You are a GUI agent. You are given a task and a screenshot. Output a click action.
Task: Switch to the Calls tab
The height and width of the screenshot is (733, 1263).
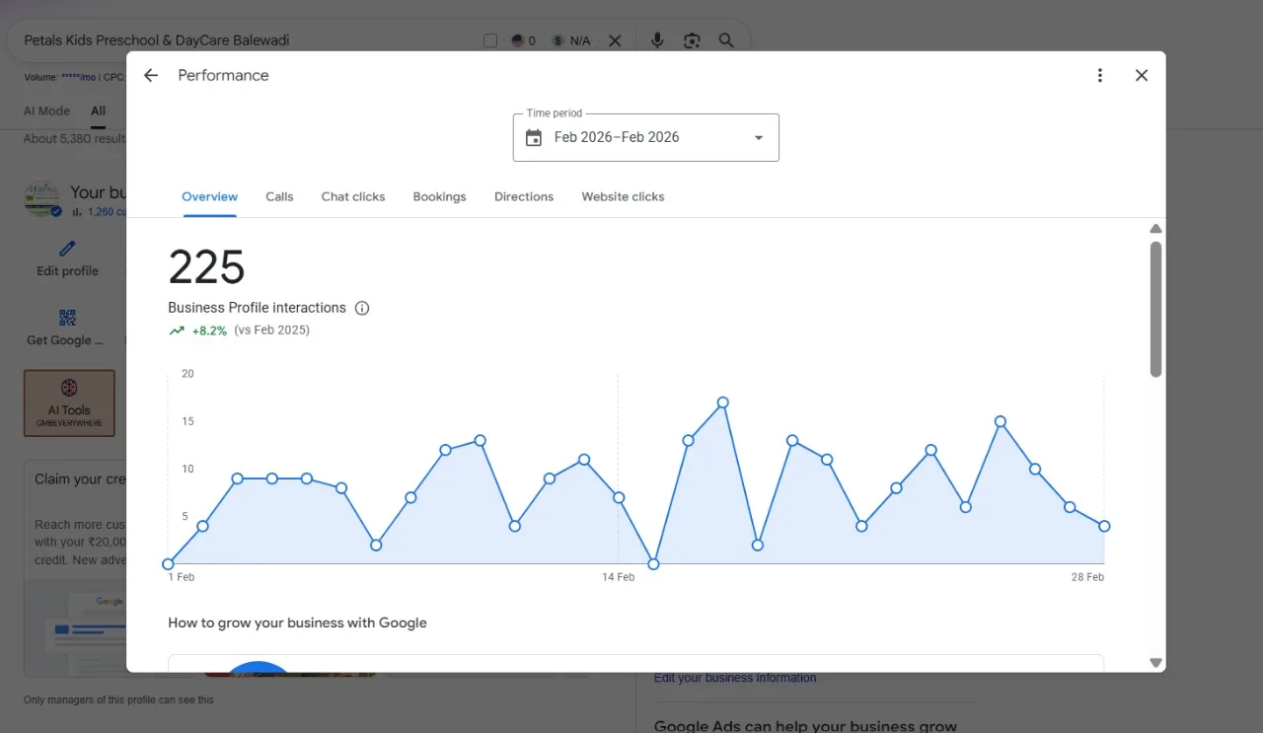(x=279, y=196)
